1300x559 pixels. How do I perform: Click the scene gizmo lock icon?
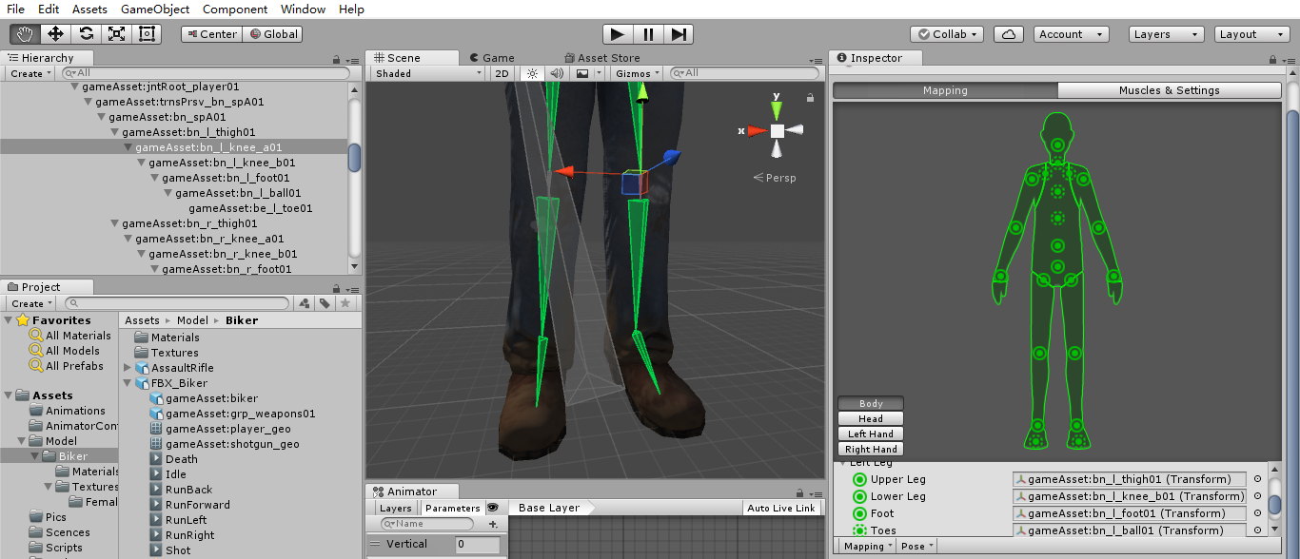[x=810, y=97]
